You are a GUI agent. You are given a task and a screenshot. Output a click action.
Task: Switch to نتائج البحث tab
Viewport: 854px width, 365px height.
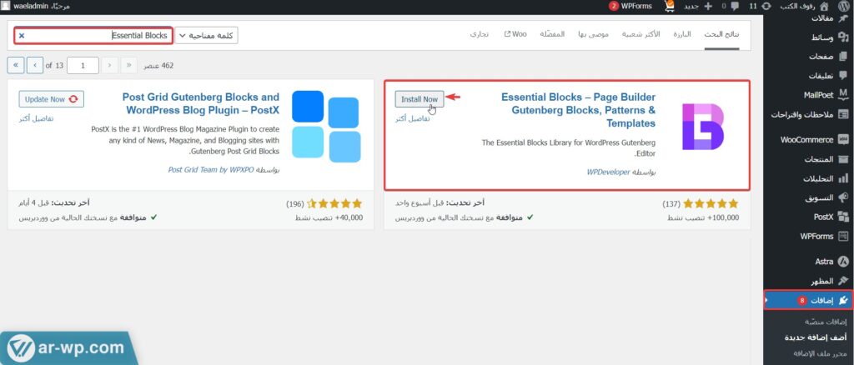721,33
